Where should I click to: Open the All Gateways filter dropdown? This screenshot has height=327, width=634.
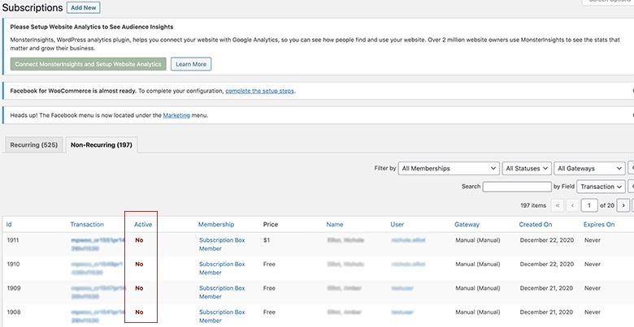(x=589, y=168)
